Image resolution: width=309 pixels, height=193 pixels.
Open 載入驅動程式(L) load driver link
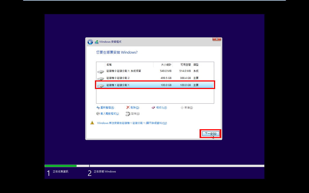[x=109, y=114]
